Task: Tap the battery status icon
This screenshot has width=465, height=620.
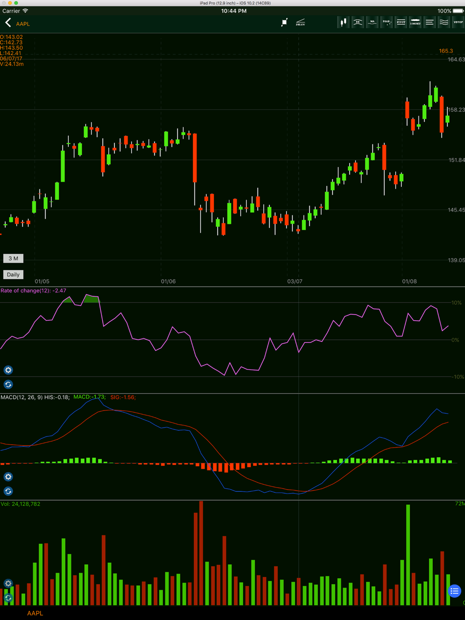Action: tap(458, 11)
